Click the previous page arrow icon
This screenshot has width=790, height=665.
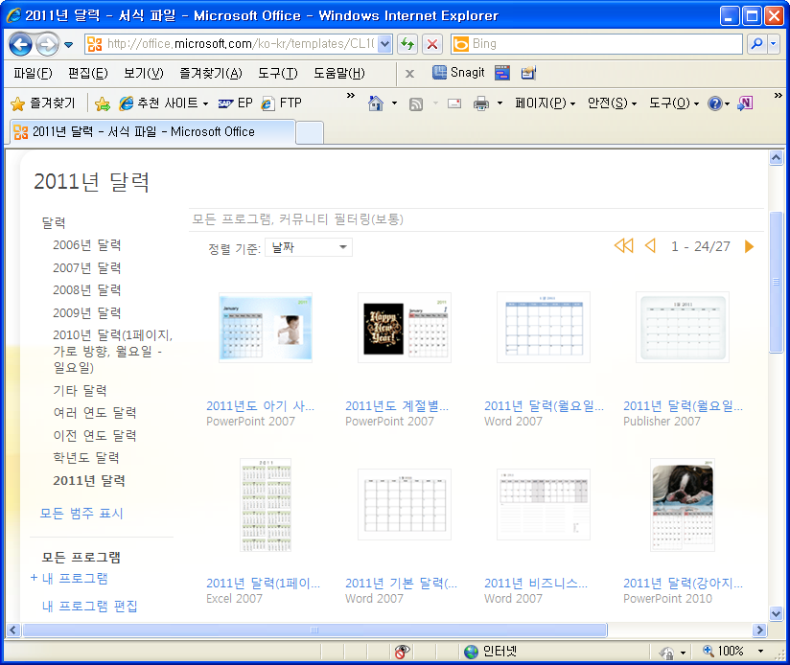[650, 246]
